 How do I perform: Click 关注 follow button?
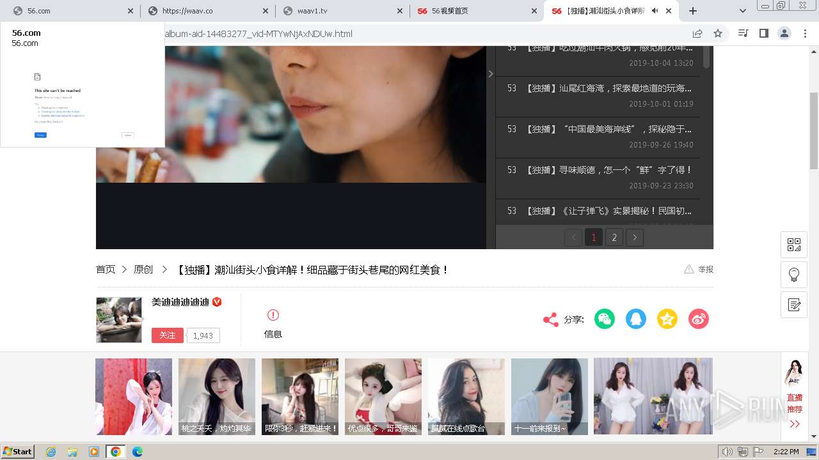click(168, 335)
